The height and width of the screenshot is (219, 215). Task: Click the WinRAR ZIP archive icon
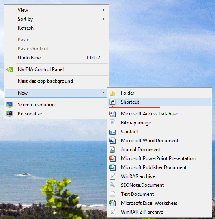[112, 212]
